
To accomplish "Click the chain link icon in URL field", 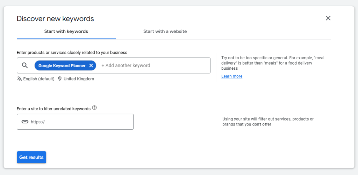I will pos(25,122).
